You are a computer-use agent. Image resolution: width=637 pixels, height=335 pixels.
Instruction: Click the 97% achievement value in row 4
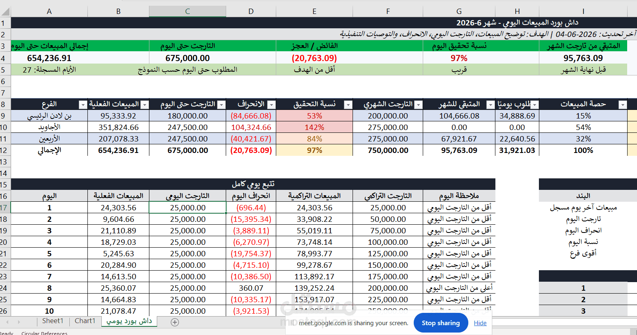[x=459, y=58]
